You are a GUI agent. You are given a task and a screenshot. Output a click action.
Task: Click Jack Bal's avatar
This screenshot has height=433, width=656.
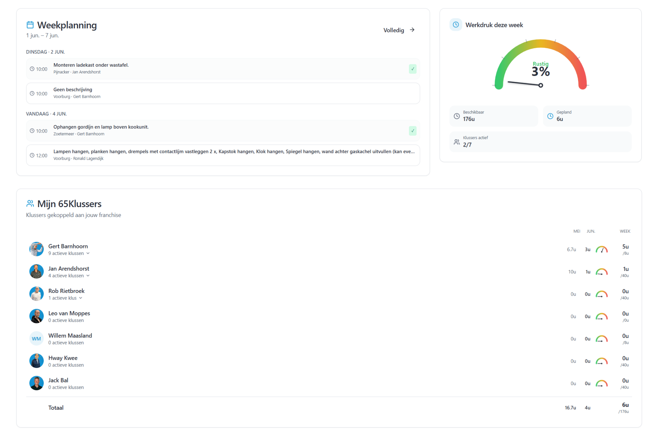tap(37, 383)
